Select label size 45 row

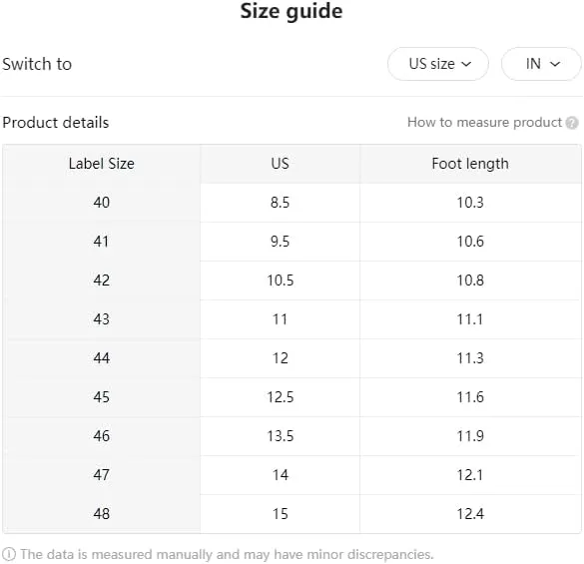click(292, 397)
